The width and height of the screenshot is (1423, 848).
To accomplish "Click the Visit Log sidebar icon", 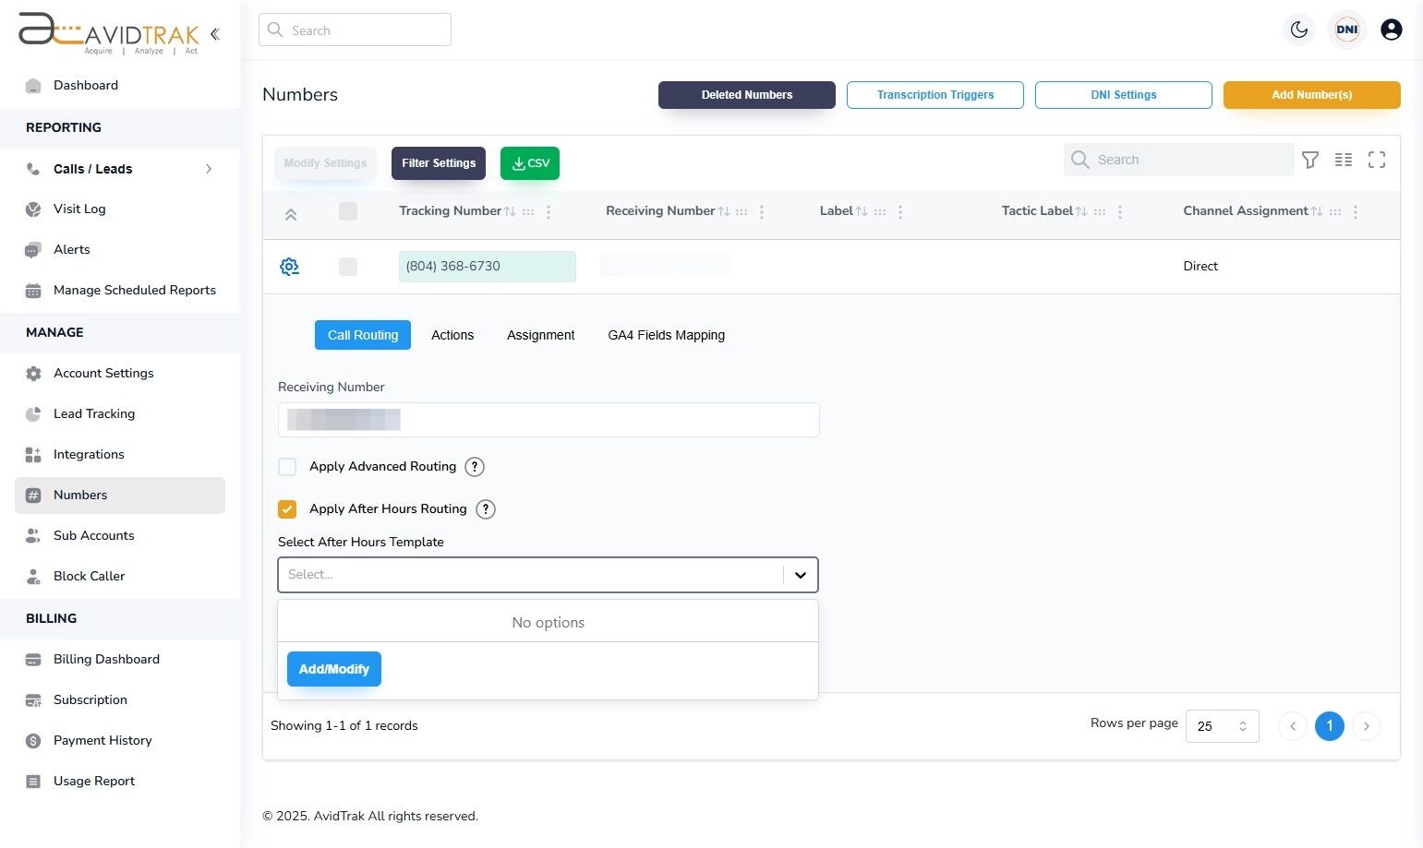I will tap(33, 209).
